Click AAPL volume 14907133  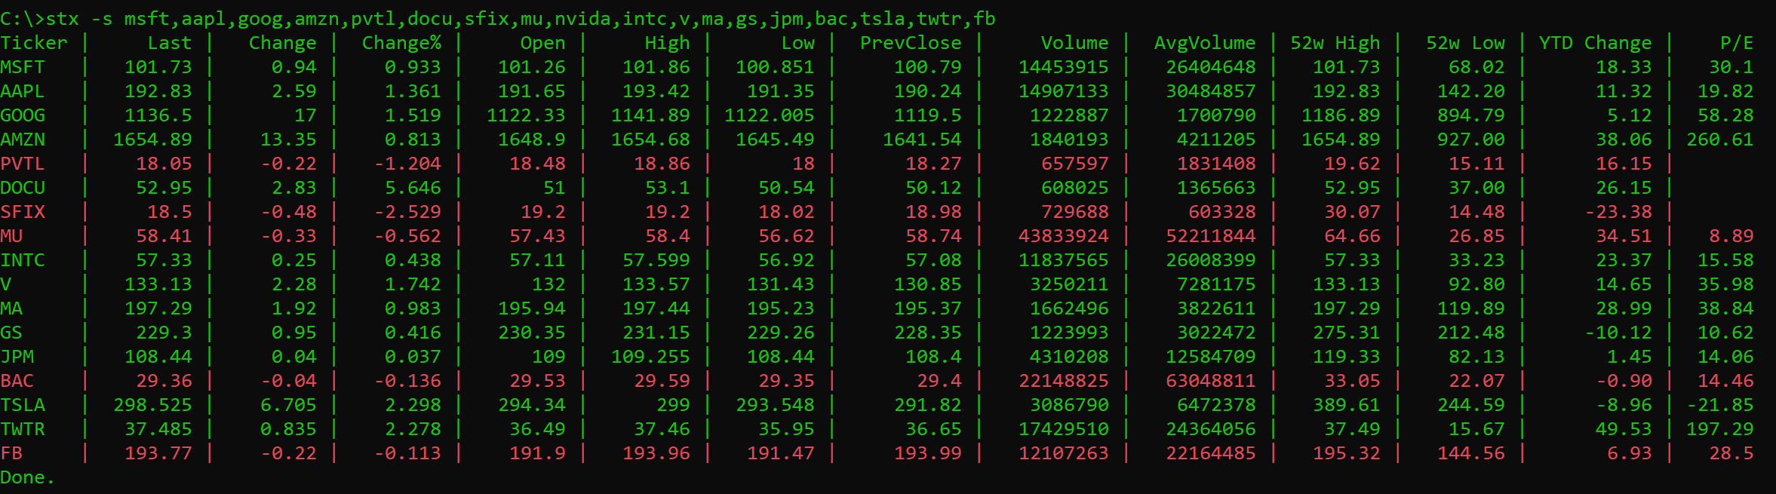pyautogui.click(x=1064, y=91)
